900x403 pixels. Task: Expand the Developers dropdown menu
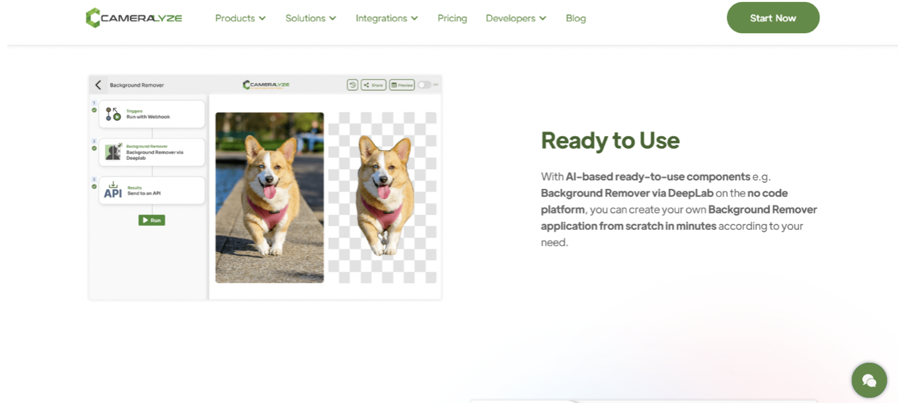(x=516, y=18)
